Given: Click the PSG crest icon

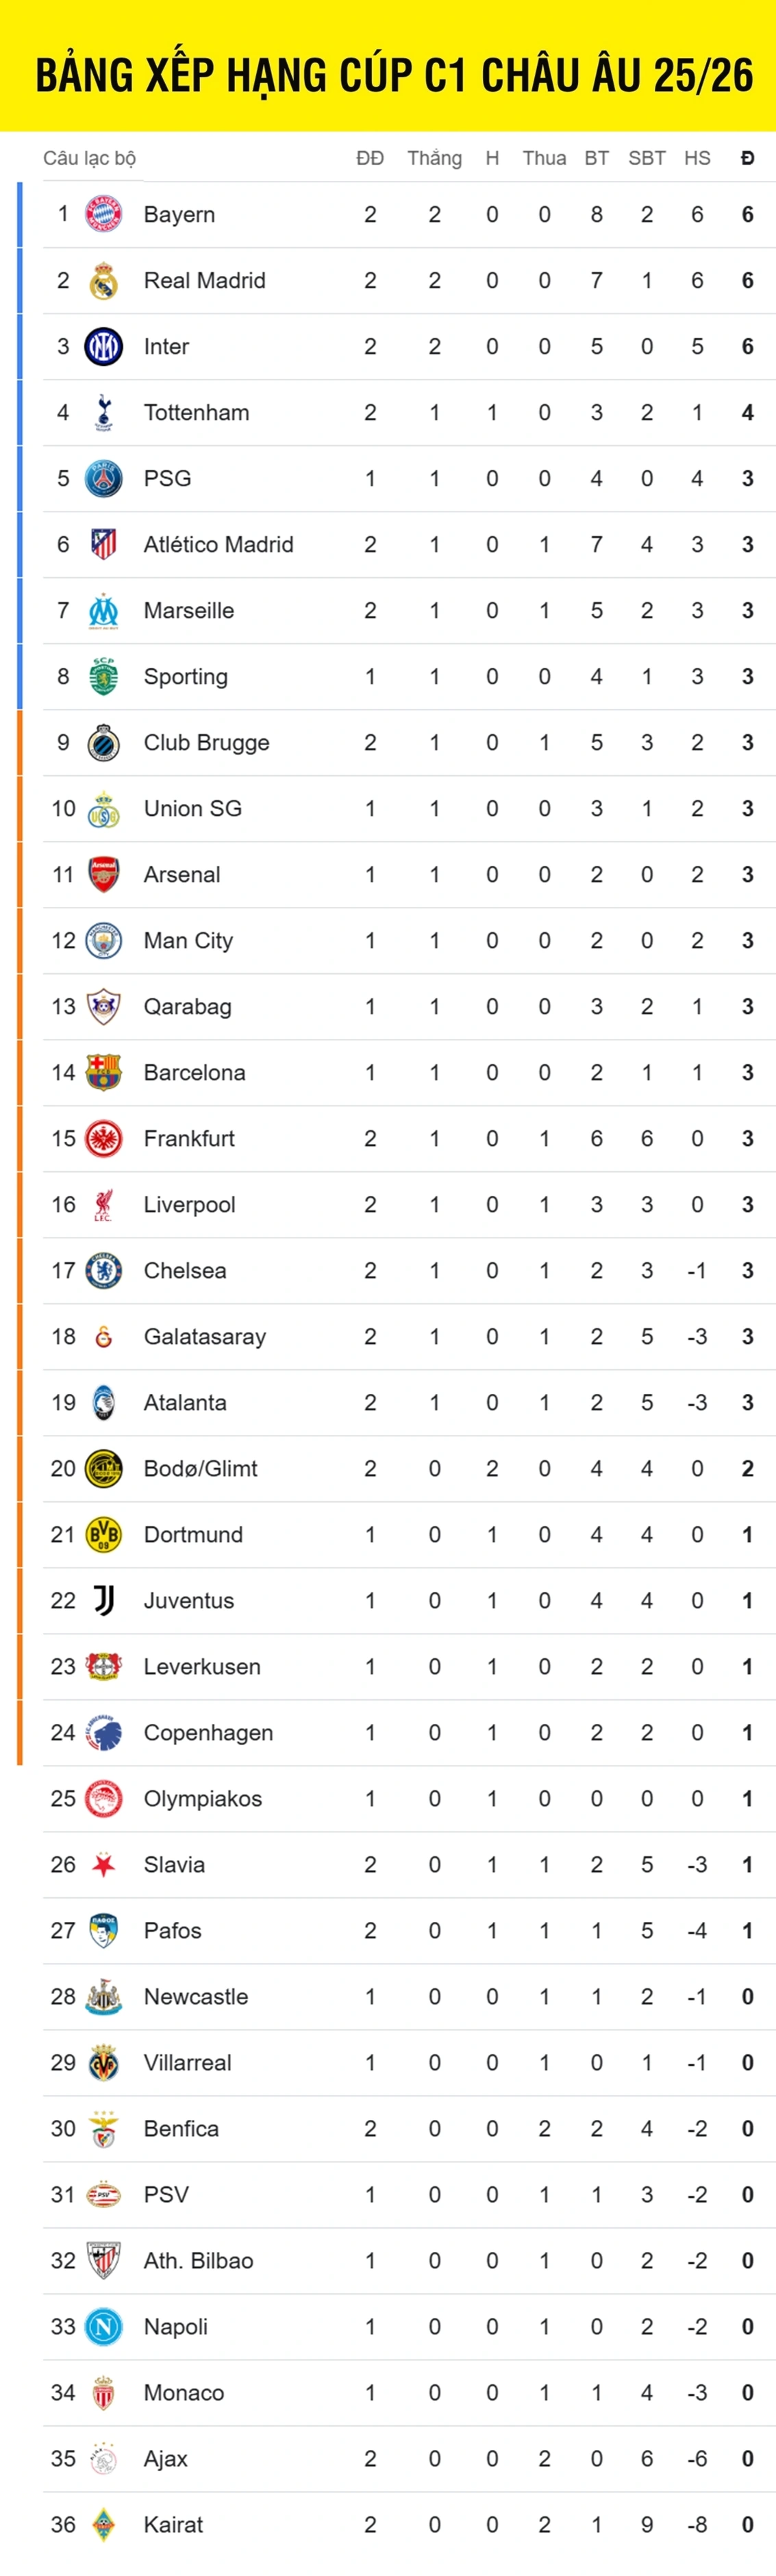Looking at the screenshot, I should [x=104, y=479].
